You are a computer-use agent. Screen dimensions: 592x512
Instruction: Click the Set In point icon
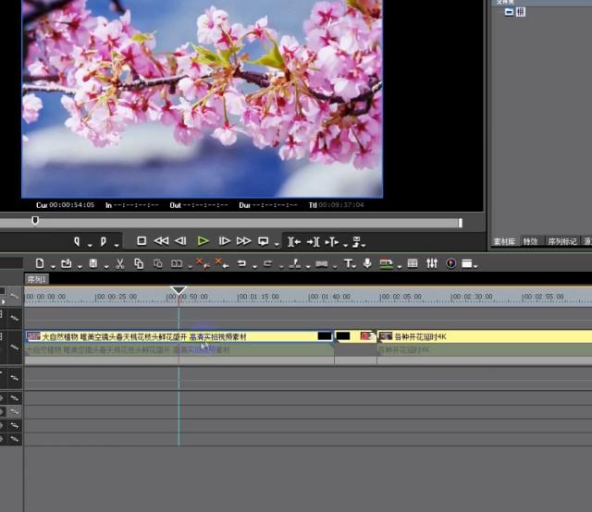[77, 241]
